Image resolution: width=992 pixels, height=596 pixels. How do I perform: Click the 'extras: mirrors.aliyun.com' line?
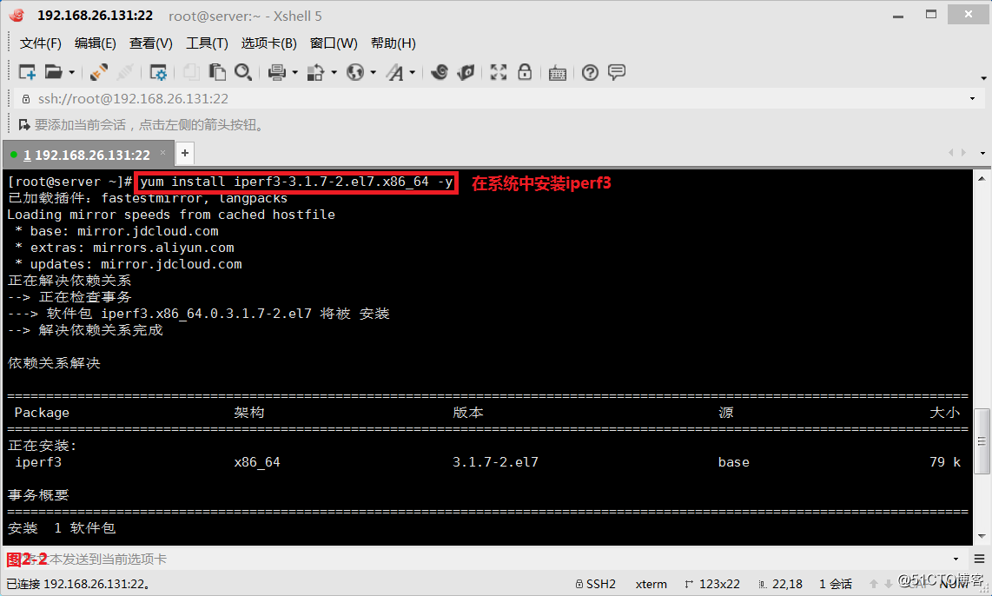[131, 248]
